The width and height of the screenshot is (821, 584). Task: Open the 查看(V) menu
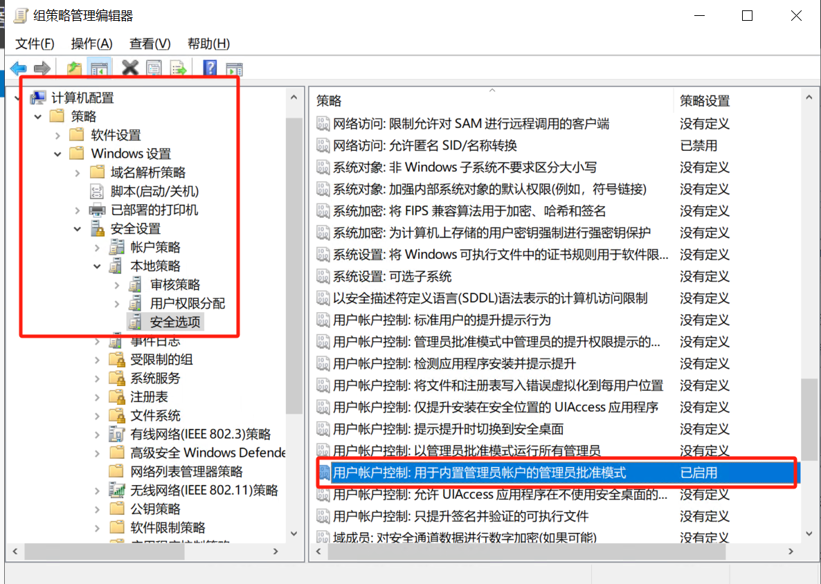pos(150,44)
